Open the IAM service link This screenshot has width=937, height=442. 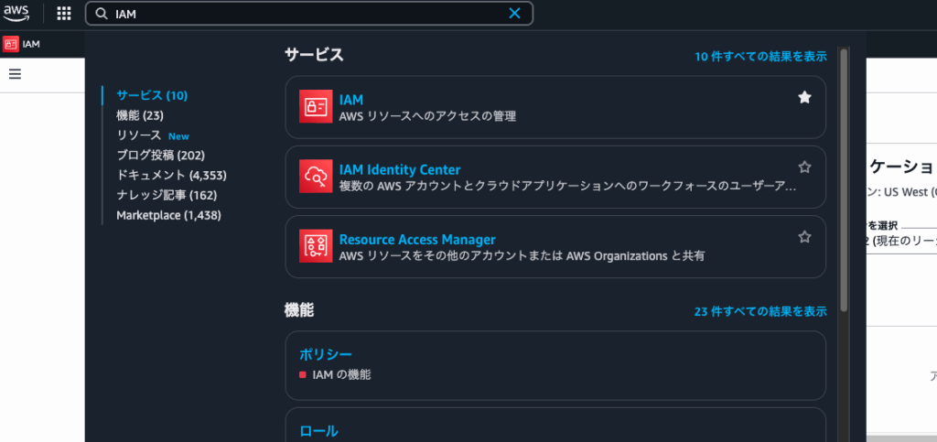point(351,100)
